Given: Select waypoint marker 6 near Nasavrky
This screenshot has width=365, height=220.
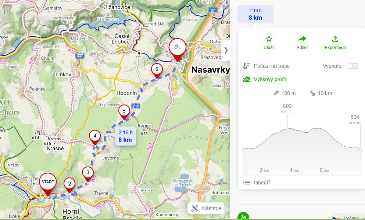Looking at the screenshot, I should point(157,69).
